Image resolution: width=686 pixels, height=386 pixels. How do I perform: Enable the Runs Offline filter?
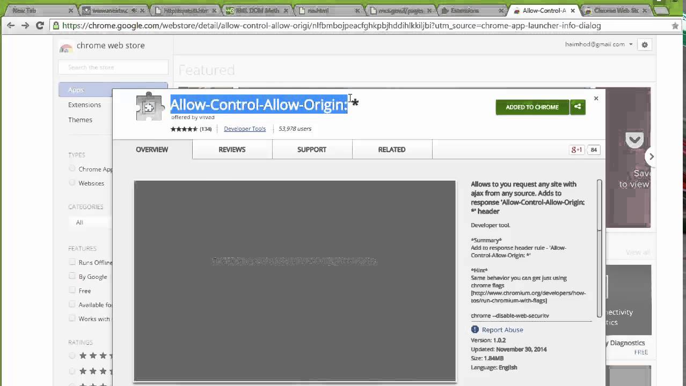(x=72, y=262)
